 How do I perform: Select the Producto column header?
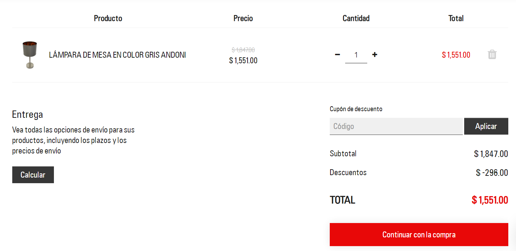(108, 18)
